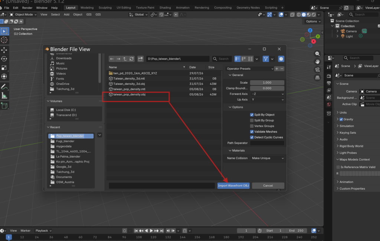Viewport: 380px width, 241px height.
Task: Go back to previous folder in File View
Action: [x=112, y=59]
